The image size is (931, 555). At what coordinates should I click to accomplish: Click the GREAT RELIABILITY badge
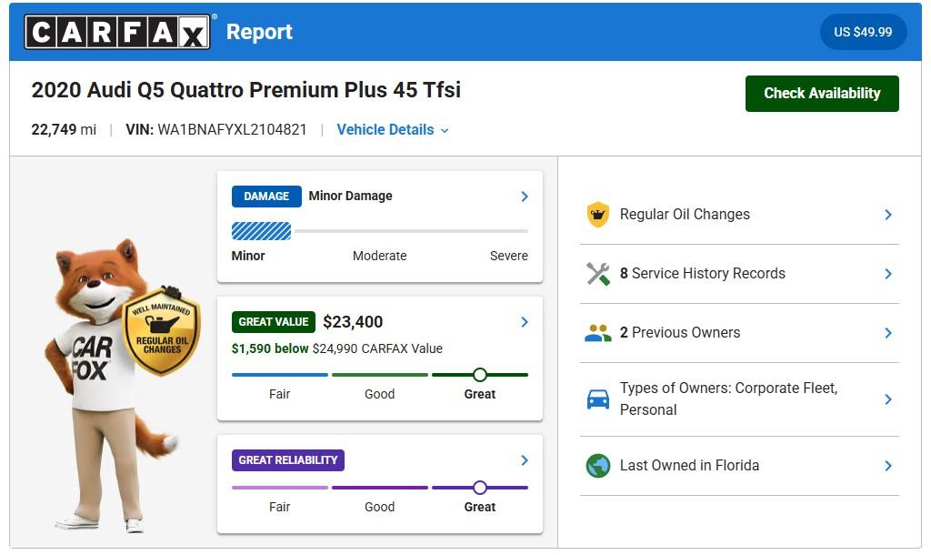(x=288, y=460)
